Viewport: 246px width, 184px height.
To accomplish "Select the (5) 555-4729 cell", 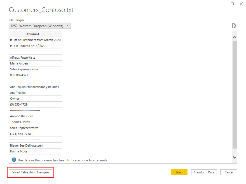I will [x=36, y=104].
